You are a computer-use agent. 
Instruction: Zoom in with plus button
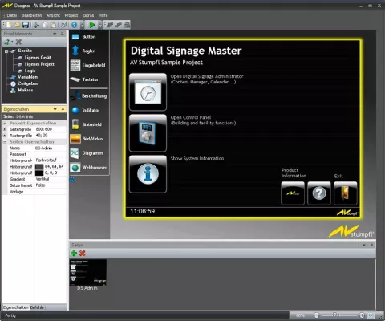pos(362,315)
